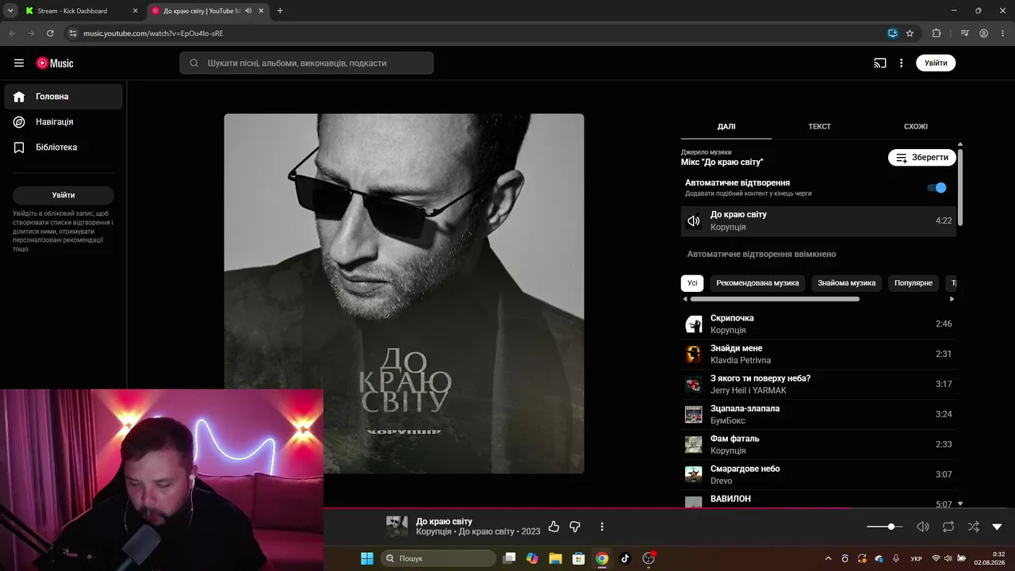Open the player bar three-dot song menu

pos(602,527)
